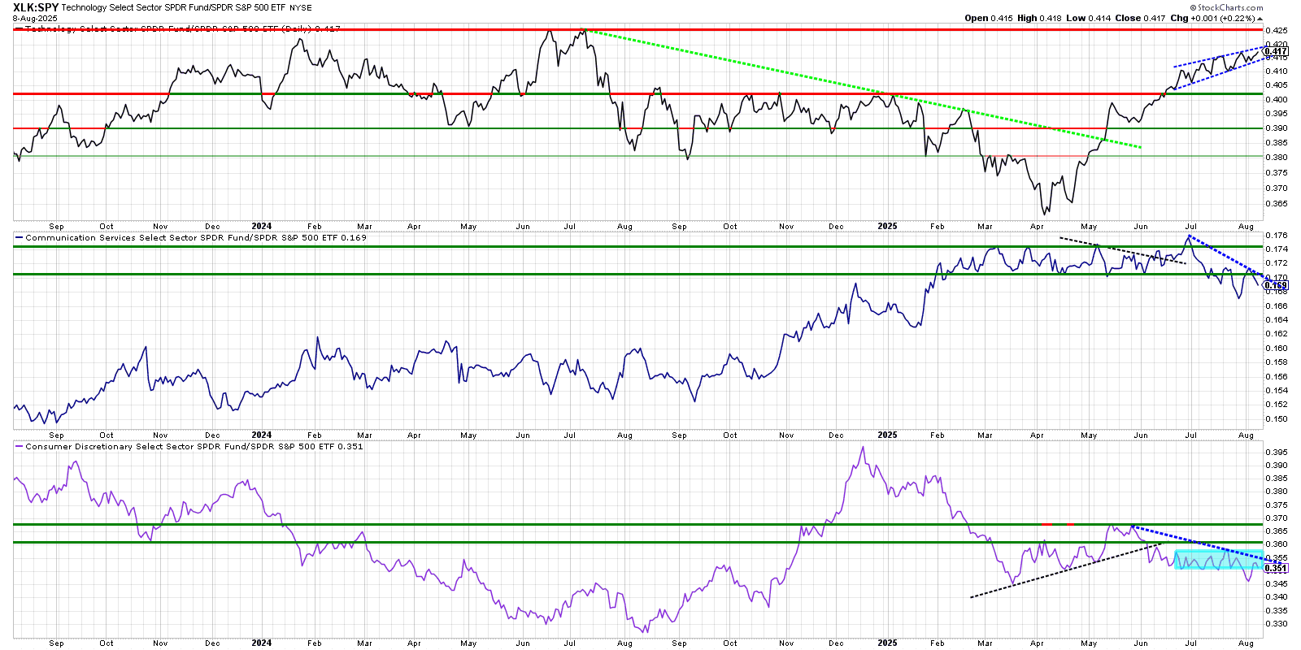Click the 2025 year label under bottom panel
Viewport: 1301px width, 650px height.
(887, 643)
